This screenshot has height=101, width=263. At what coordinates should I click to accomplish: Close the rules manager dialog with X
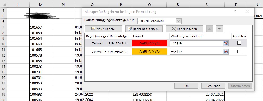[x=248, y=11]
